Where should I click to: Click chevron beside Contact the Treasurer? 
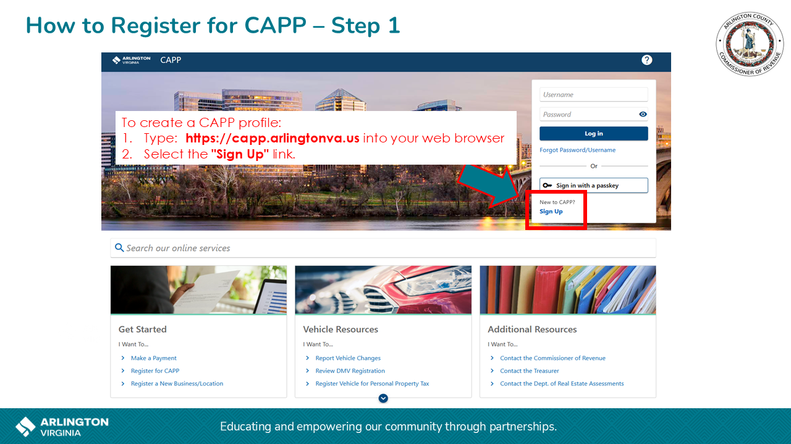pyautogui.click(x=493, y=371)
